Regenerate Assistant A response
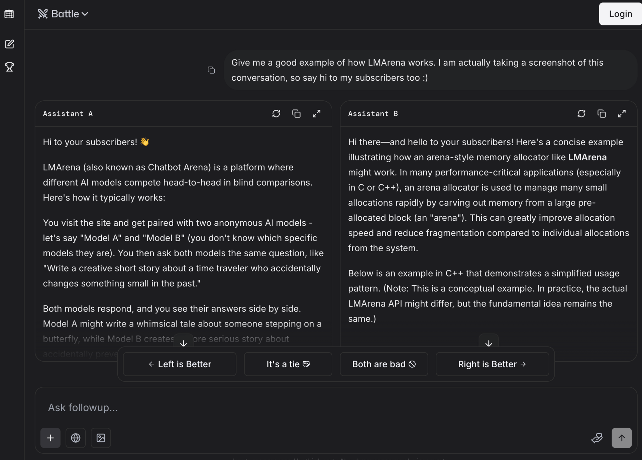Image resolution: width=642 pixels, height=460 pixels. pyautogui.click(x=276, y=114)
